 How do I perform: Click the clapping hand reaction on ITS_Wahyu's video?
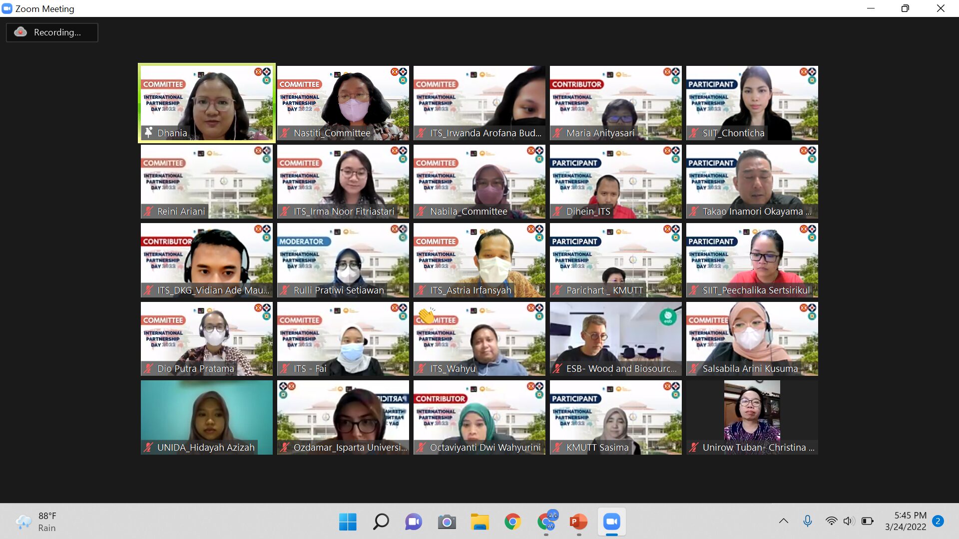point(427,315)
